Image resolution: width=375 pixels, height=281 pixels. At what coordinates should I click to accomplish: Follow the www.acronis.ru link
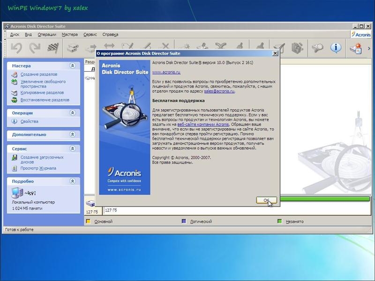click(x=166, y=72)
